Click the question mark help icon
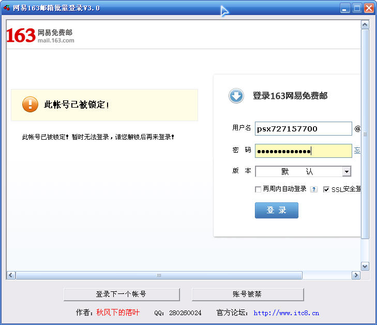This screenshot has width=377, height=325. point(314,189)
